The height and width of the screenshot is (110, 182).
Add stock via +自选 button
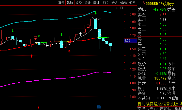coord(123,3)
